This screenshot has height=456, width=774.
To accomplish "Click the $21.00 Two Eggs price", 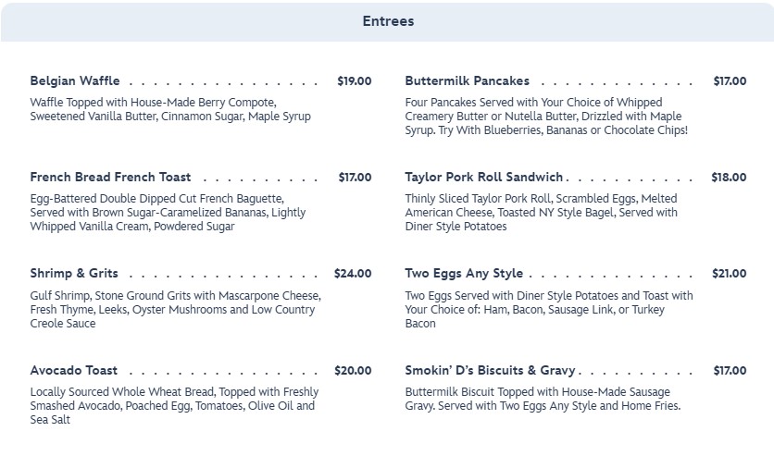I will click(x=728, y=274).
